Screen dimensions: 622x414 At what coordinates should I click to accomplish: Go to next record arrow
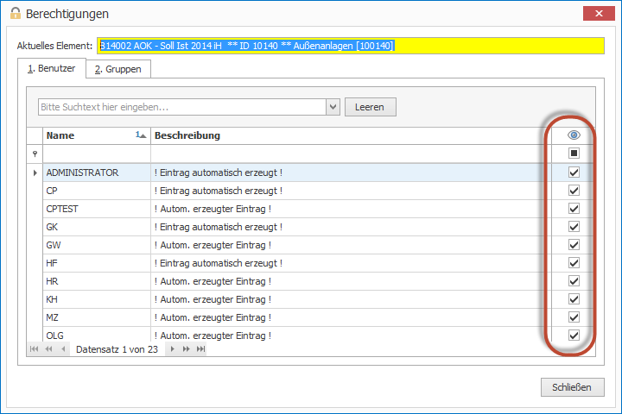(172, 349)
